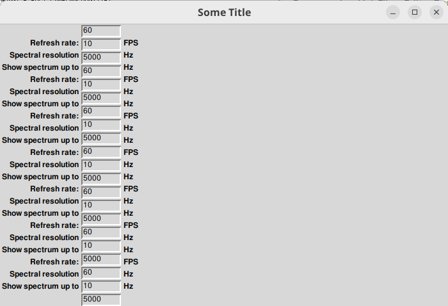This screenshot has height=306, width=448.
Task: Select the 10 field beside the first Refresh rate
Action: point(101,44)
